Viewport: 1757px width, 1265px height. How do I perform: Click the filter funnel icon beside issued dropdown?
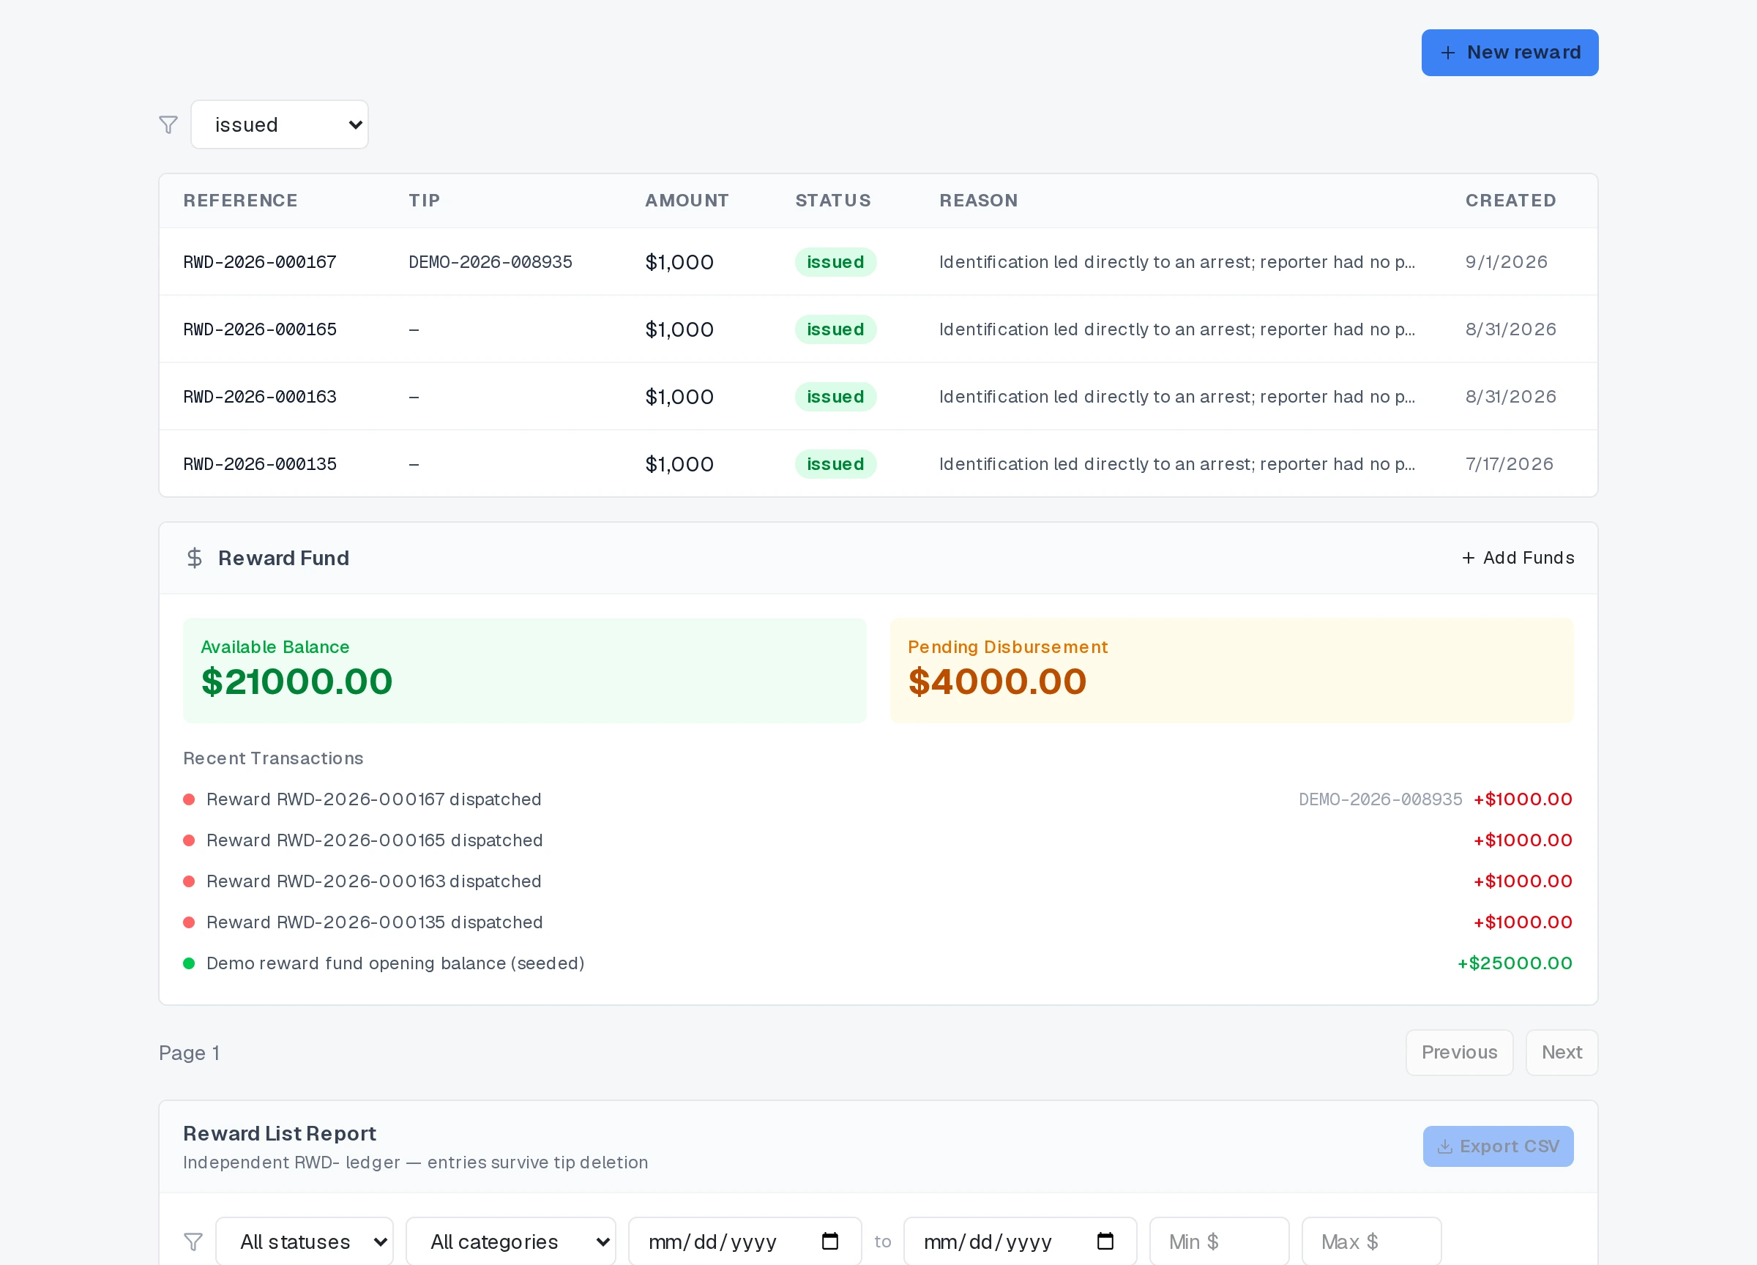[x=168, y=124]
